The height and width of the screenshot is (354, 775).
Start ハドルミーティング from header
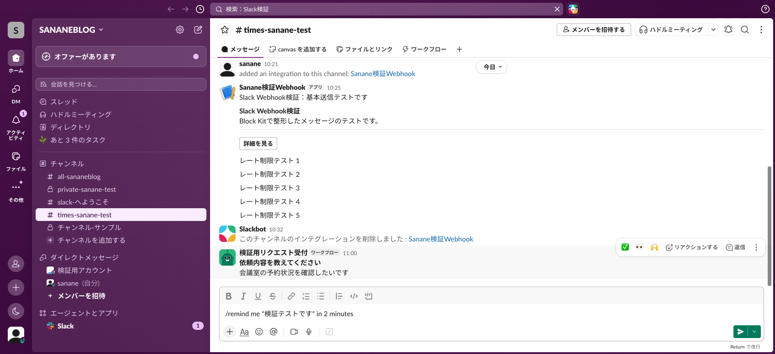pos(671,30)
